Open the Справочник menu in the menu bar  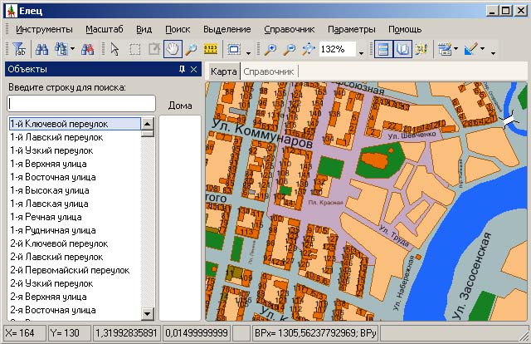(x=290, y=30)
